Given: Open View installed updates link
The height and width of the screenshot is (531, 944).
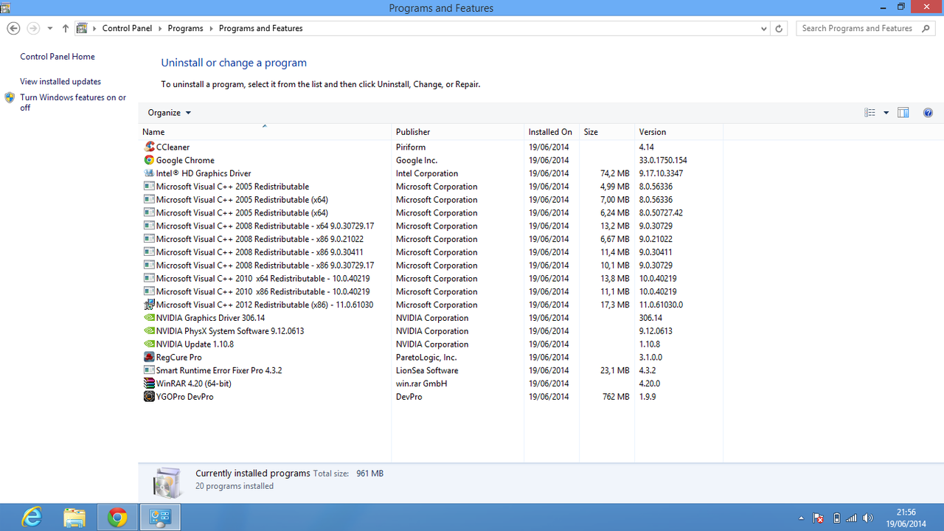Looking at the screenshot, I should pos(60,82).
